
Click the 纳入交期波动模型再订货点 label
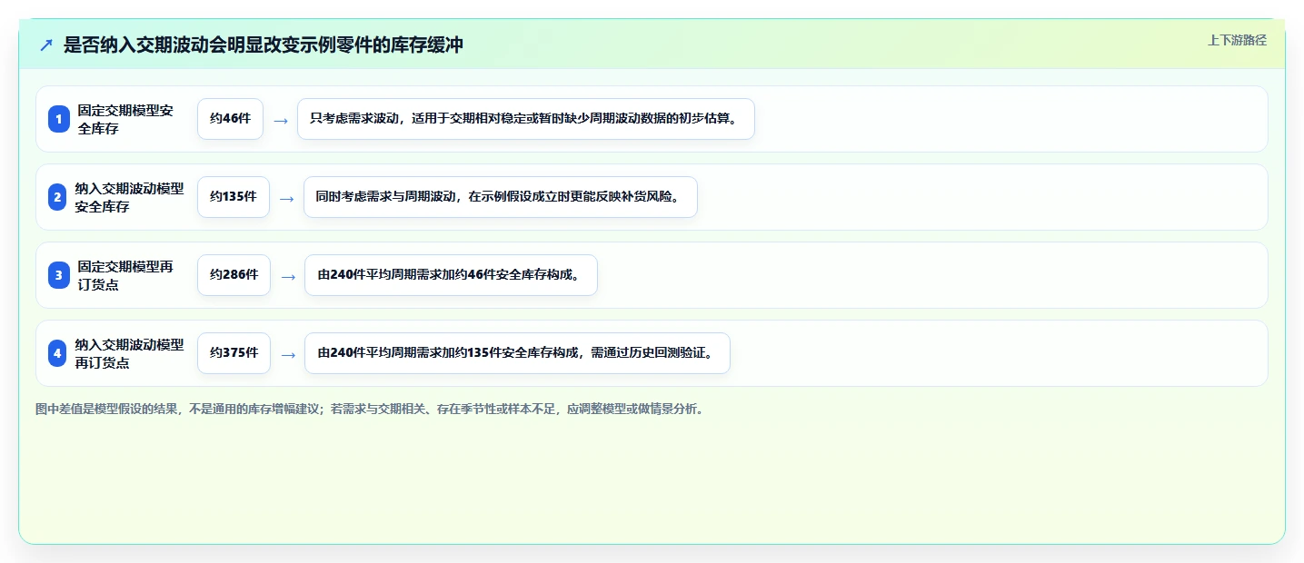click(x=129, y=353)
